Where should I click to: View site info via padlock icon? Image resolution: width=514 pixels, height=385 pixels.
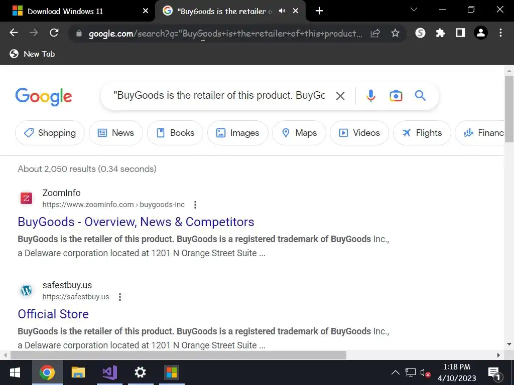pyautogui.click(x=79, y=33)
